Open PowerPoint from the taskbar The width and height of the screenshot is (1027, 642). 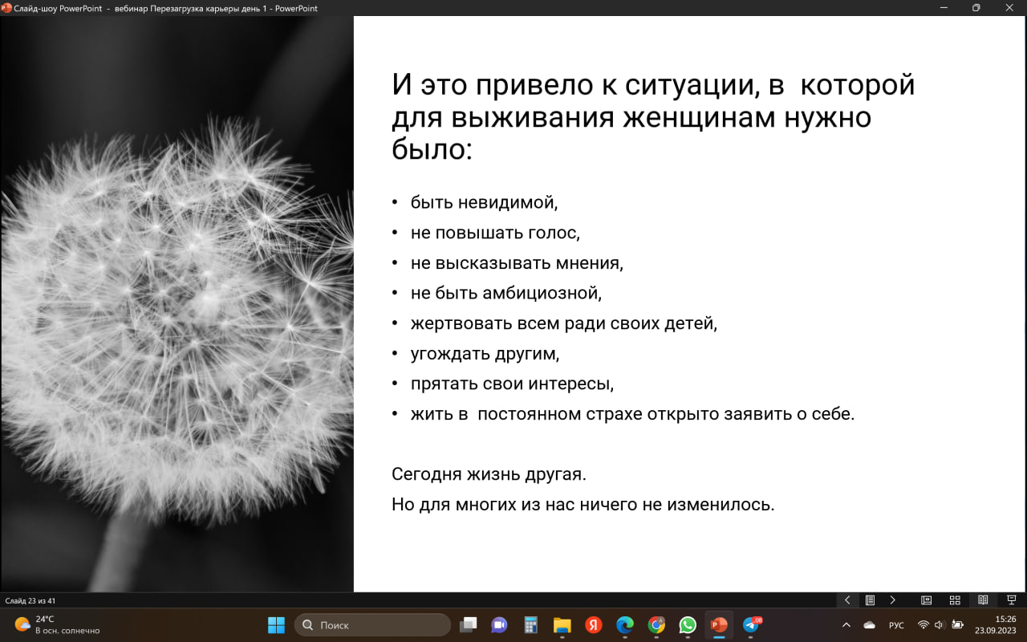coord(719,625)
